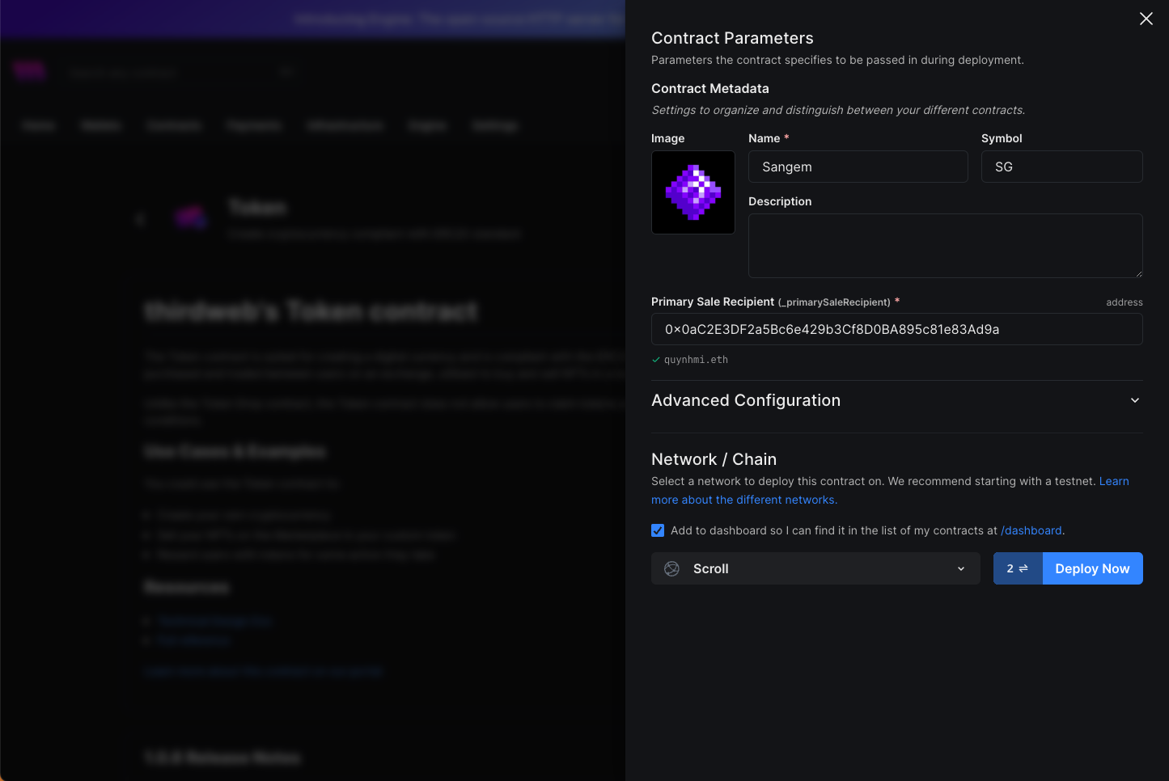Screen dimensions: 1169x781
Task: Open the Learn more about networks link
Action: click(x=890, y=490)
